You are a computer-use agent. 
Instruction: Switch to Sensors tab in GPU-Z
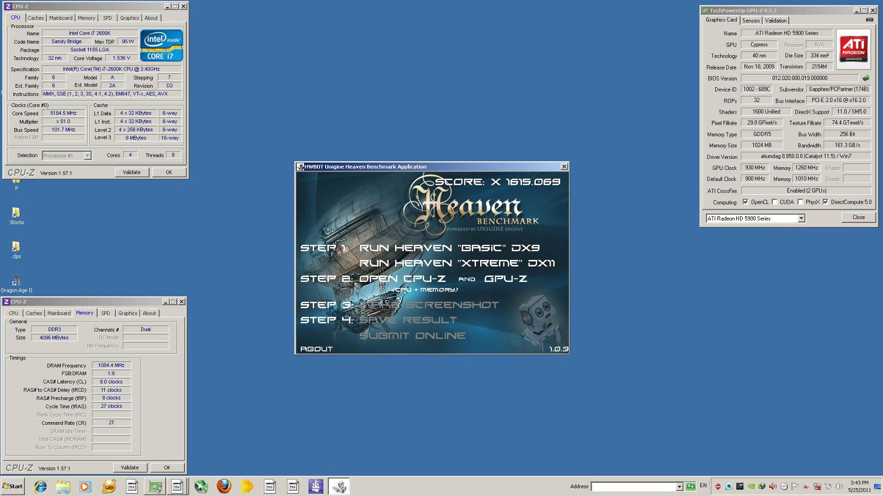[x=751, y=20]
